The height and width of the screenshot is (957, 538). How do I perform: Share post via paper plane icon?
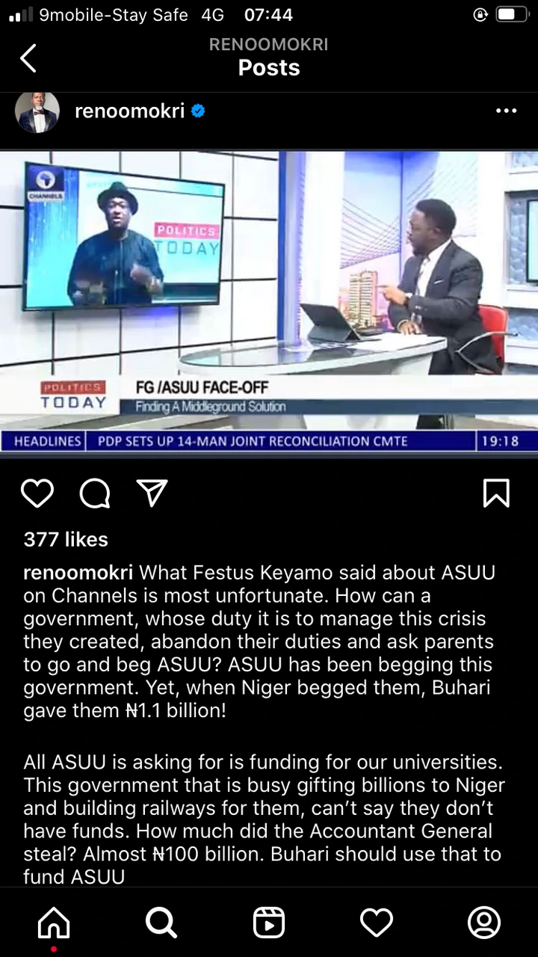point(152,493)
